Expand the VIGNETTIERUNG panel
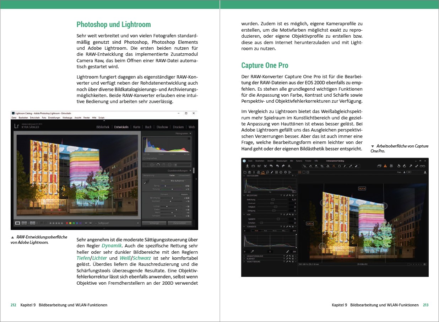Image resolution: width=439 pixels, height=322 pixels. click(x=244, y=262)
